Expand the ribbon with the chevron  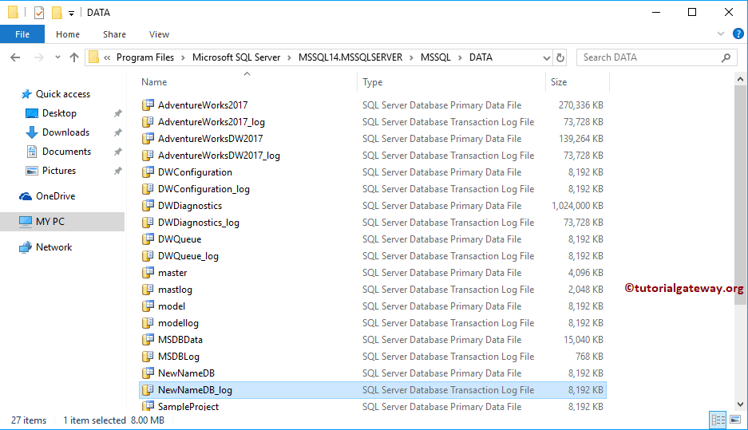720,34
